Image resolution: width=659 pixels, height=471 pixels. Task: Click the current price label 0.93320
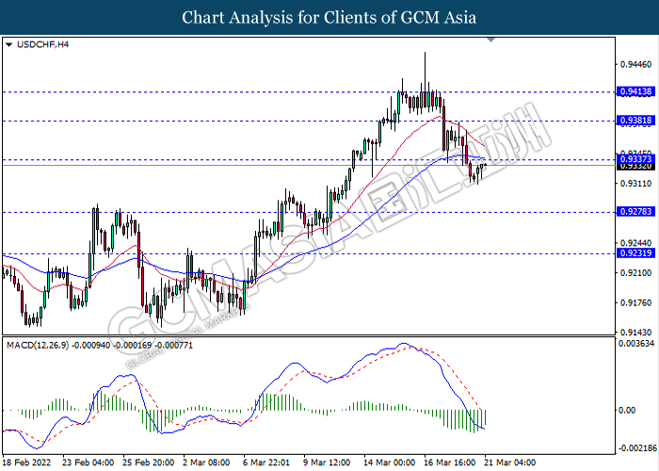(x=635, y=167)
